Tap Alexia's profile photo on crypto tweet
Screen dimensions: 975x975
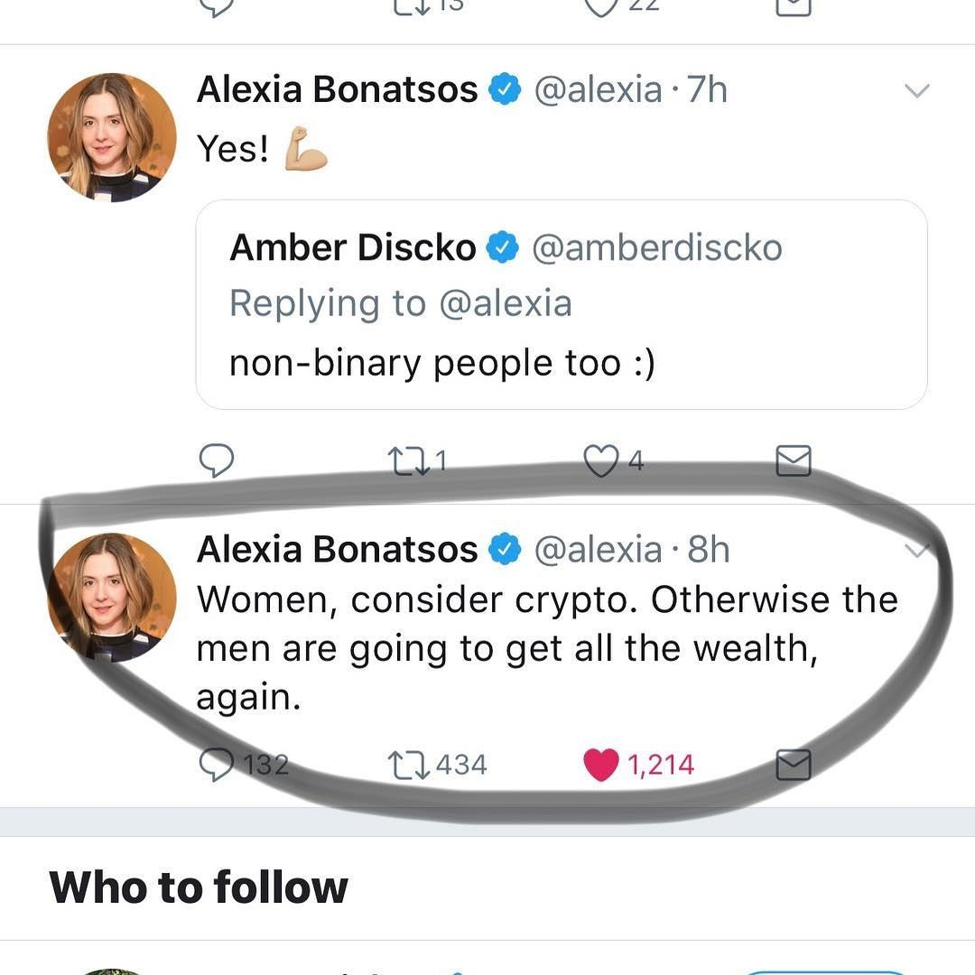(x=112, y=597)
